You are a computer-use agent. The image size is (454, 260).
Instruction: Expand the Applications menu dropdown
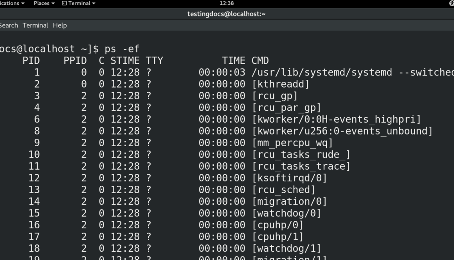[x=12, y=4]
